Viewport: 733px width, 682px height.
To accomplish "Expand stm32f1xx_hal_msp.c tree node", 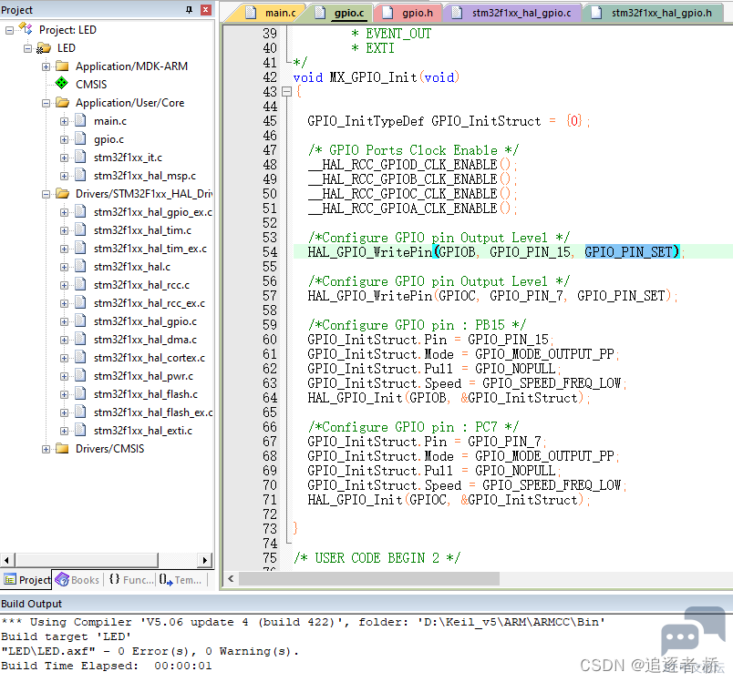I will [64, 176].
